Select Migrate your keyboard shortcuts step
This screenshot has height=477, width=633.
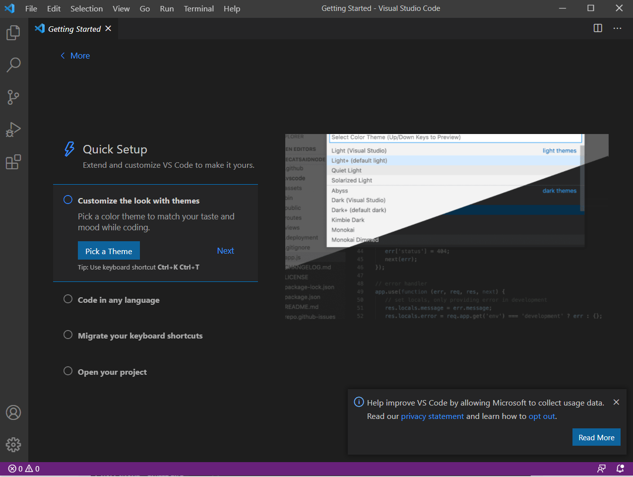click(x=140, y=336)
